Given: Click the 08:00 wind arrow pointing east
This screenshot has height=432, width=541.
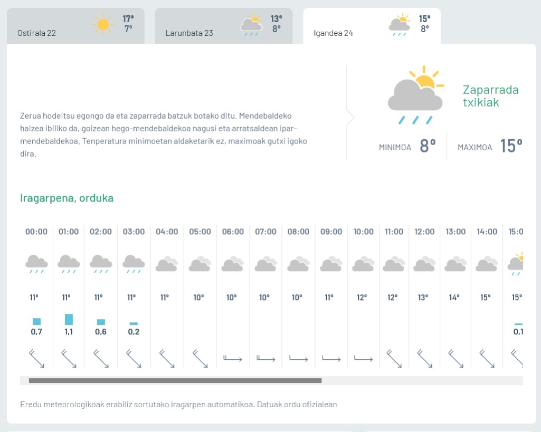Looking at the screenshot, I should [298, 359].
